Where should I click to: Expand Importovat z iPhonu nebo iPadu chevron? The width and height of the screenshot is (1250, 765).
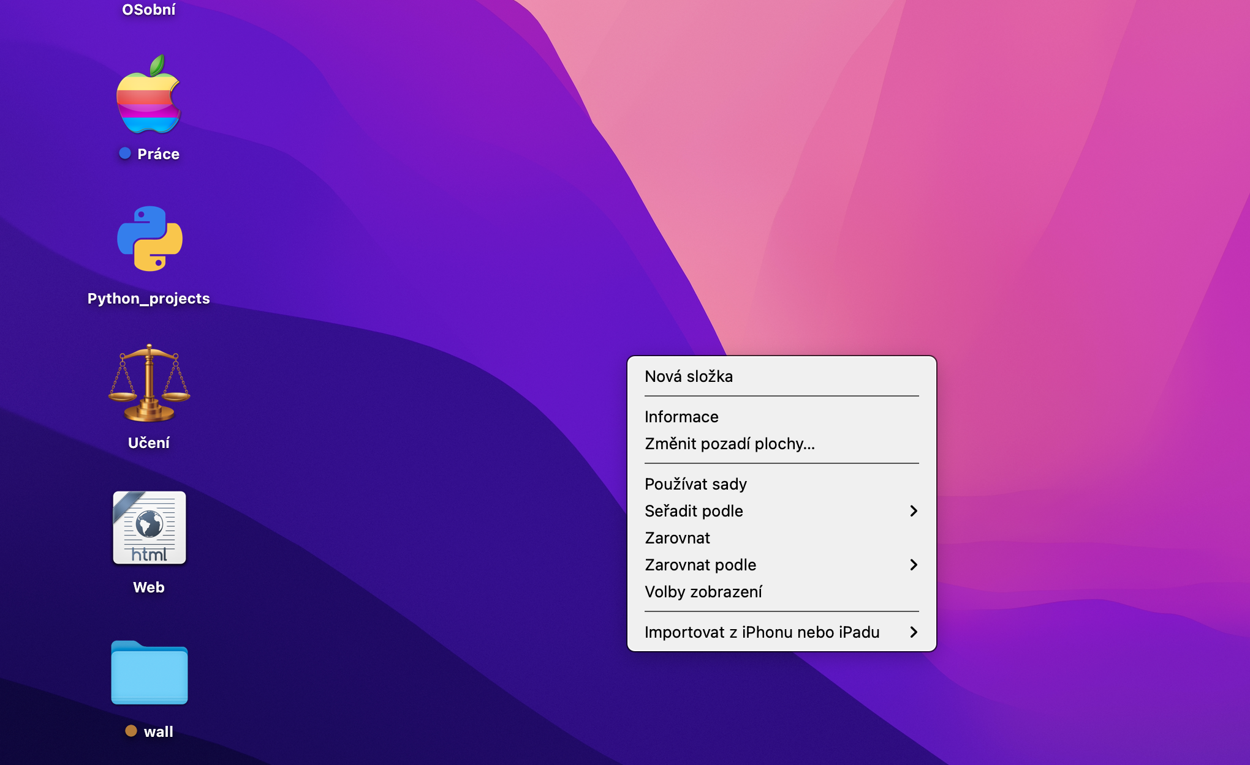tap(913, 632)
